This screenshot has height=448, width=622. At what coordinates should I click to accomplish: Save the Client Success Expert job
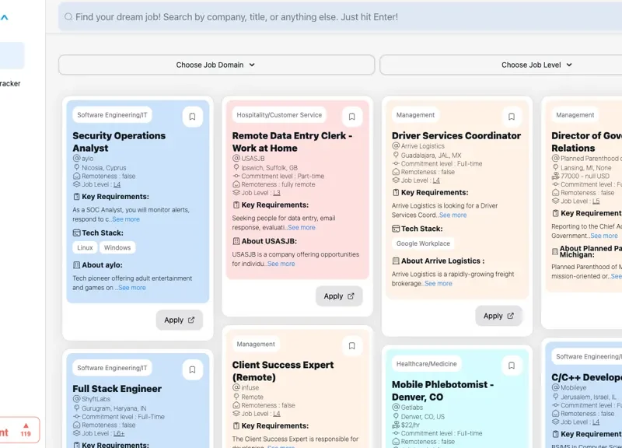point(351,345)
